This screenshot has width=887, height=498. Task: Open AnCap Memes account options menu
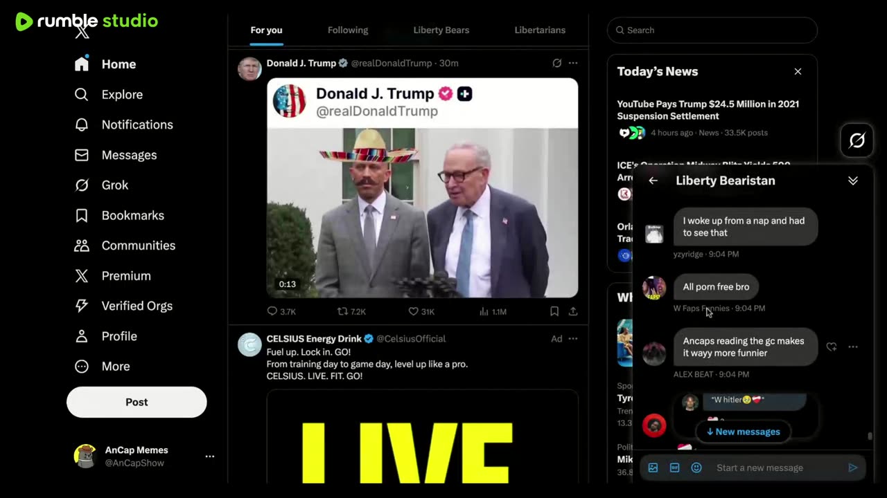(x=210, y=456)
